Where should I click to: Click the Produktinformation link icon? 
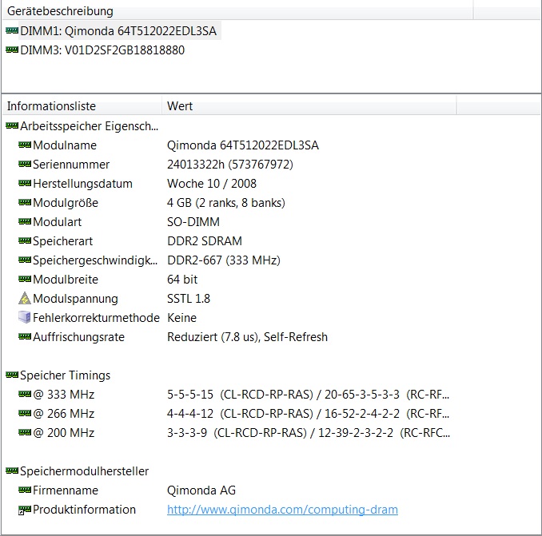pos(25,510)
